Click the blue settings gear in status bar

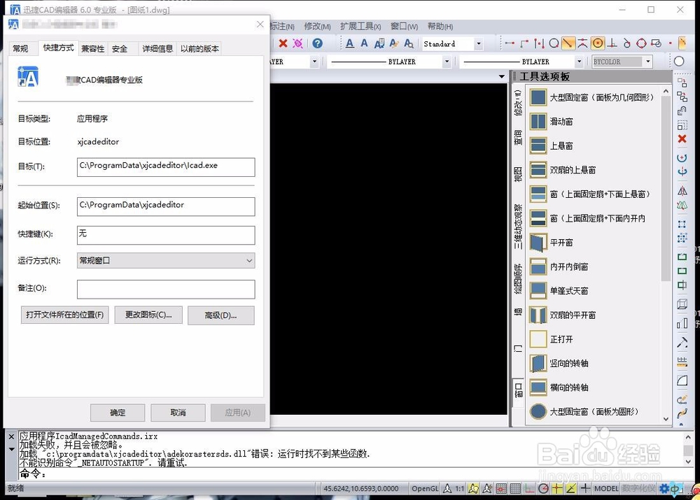pyautogui.click(x=664, y=489)
